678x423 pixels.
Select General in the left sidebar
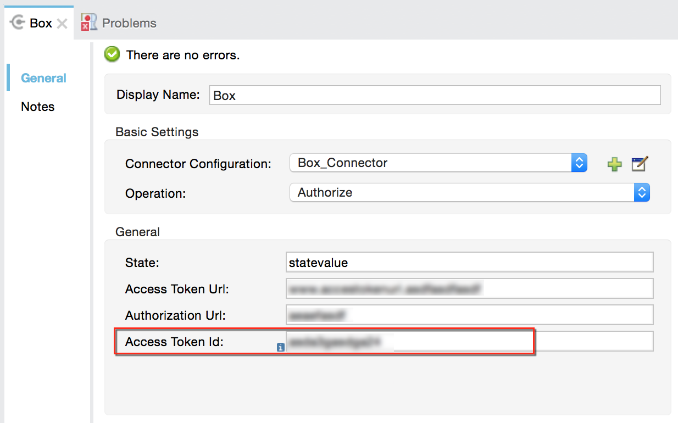pyautogui.click(x=43, y=77)
